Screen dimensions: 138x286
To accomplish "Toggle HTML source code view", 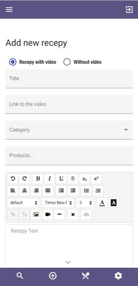I will click(86, 215).
